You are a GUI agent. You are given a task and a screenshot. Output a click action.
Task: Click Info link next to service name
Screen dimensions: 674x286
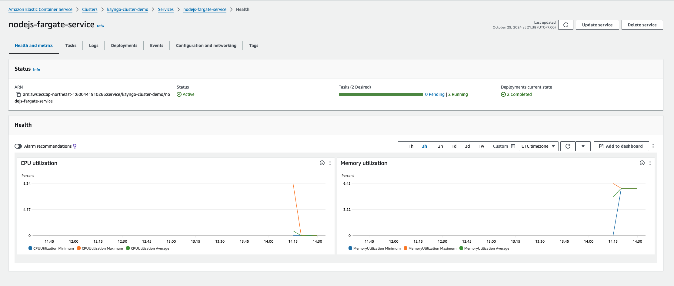pyautogui.click(x=100, y=26)
